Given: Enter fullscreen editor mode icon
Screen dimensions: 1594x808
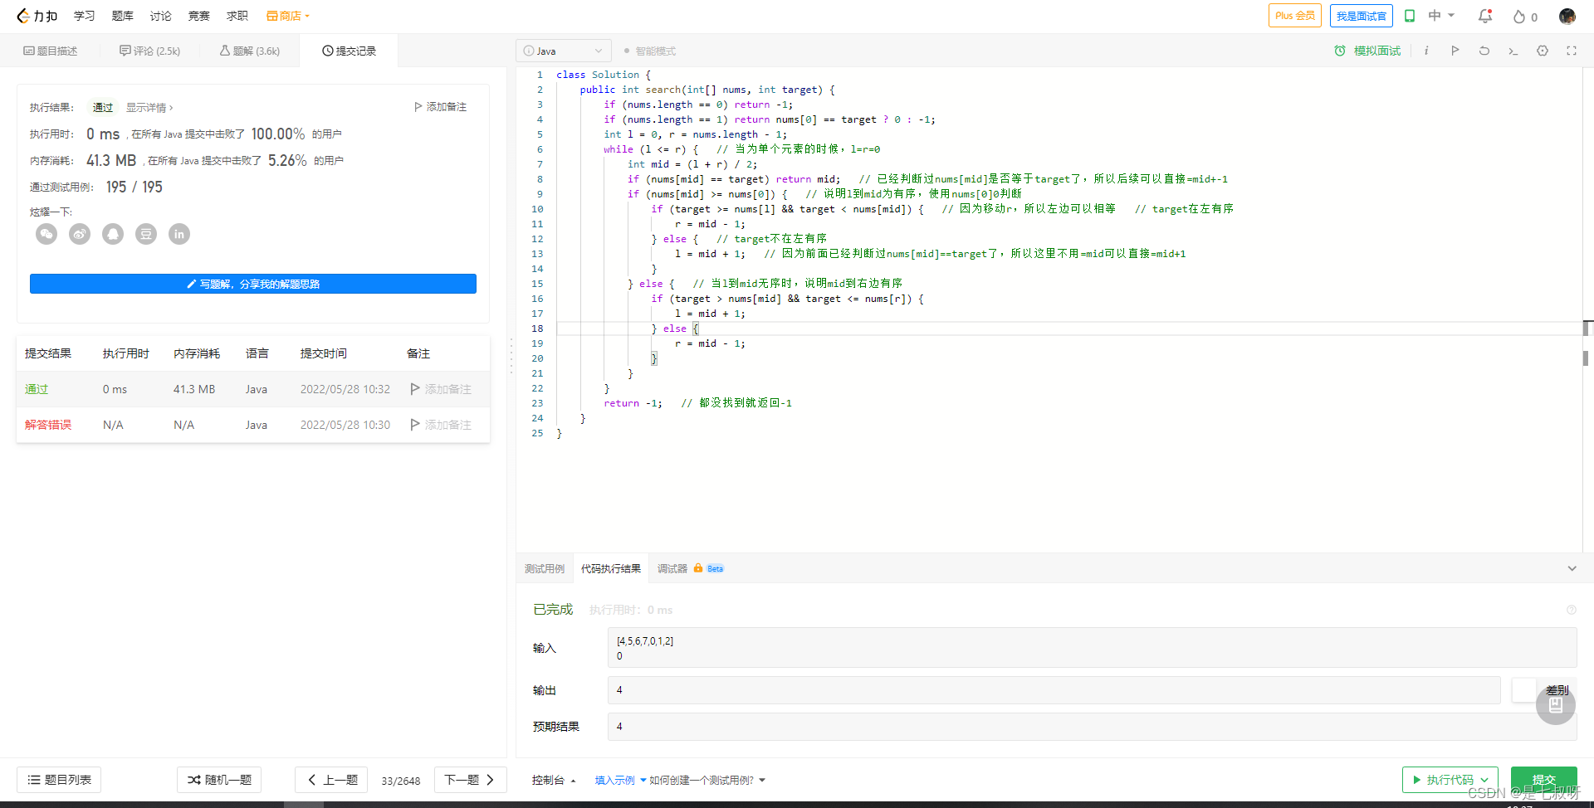Looking at the screenshot, I should [1572, 51].
